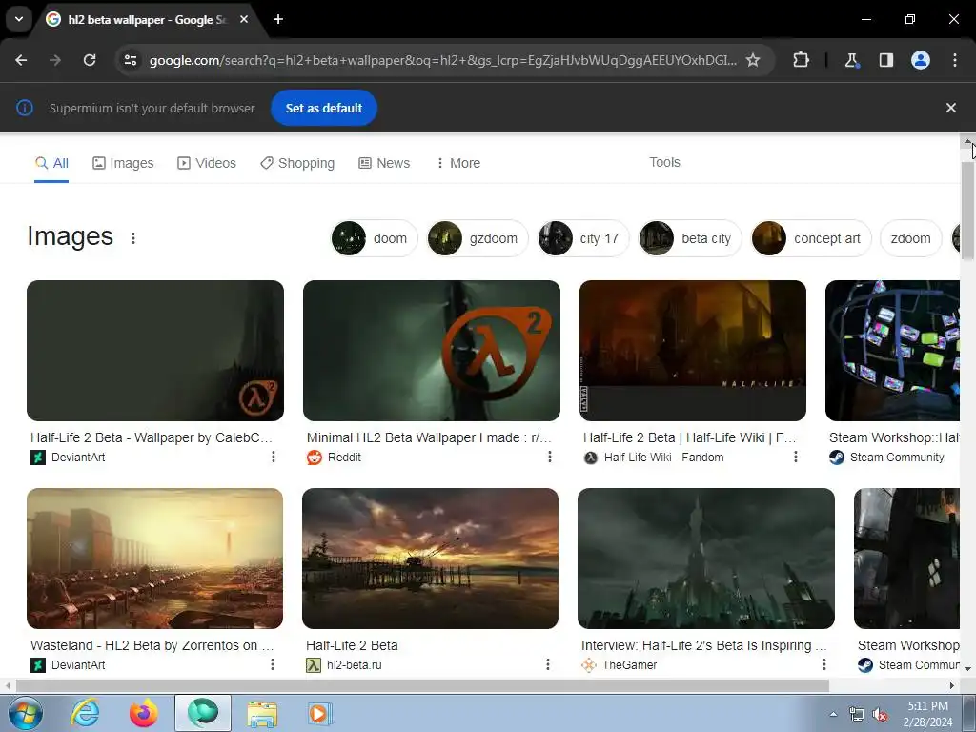Screen dimensions: 976x732
Task: Open more options for TheGamer result
Action: [x=824, y=664]
